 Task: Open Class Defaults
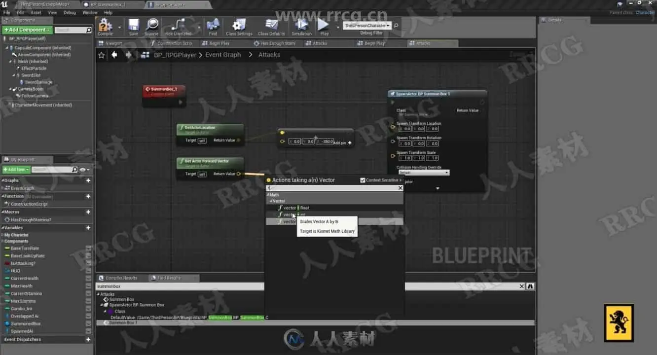tap(271, 27)
